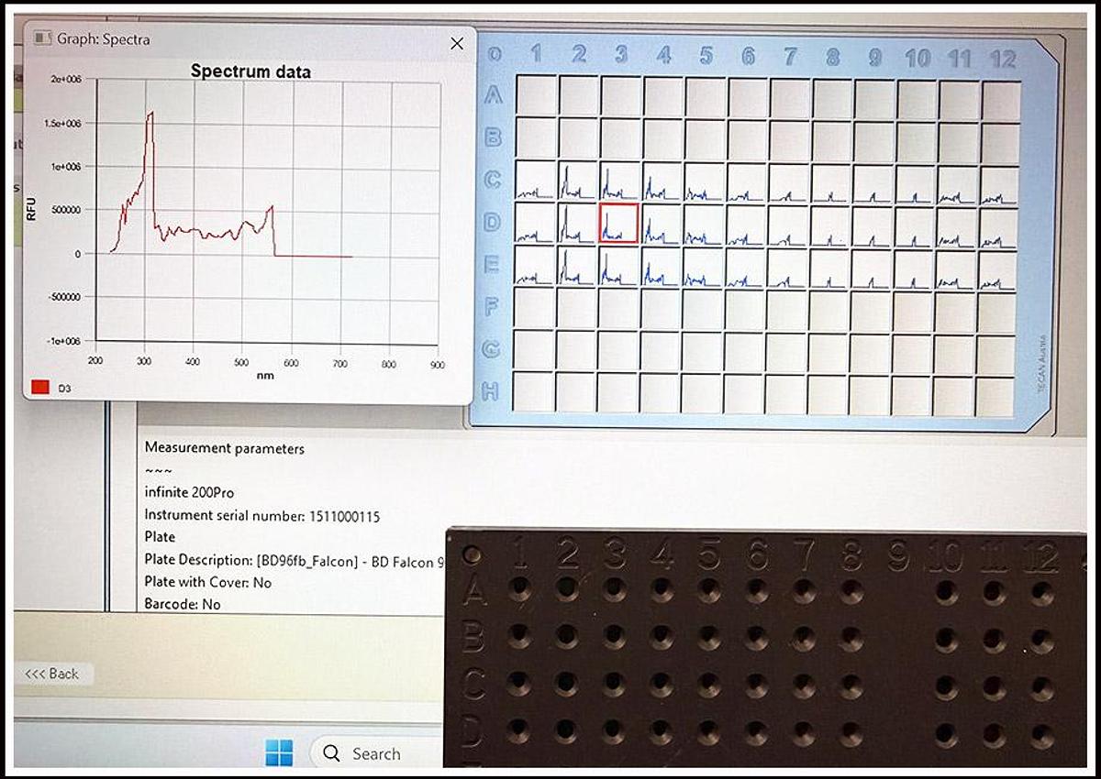The height and width of the screenshot is (779, 1101).
Task: Open the Windows Start menu
Action: pos(279,753)
